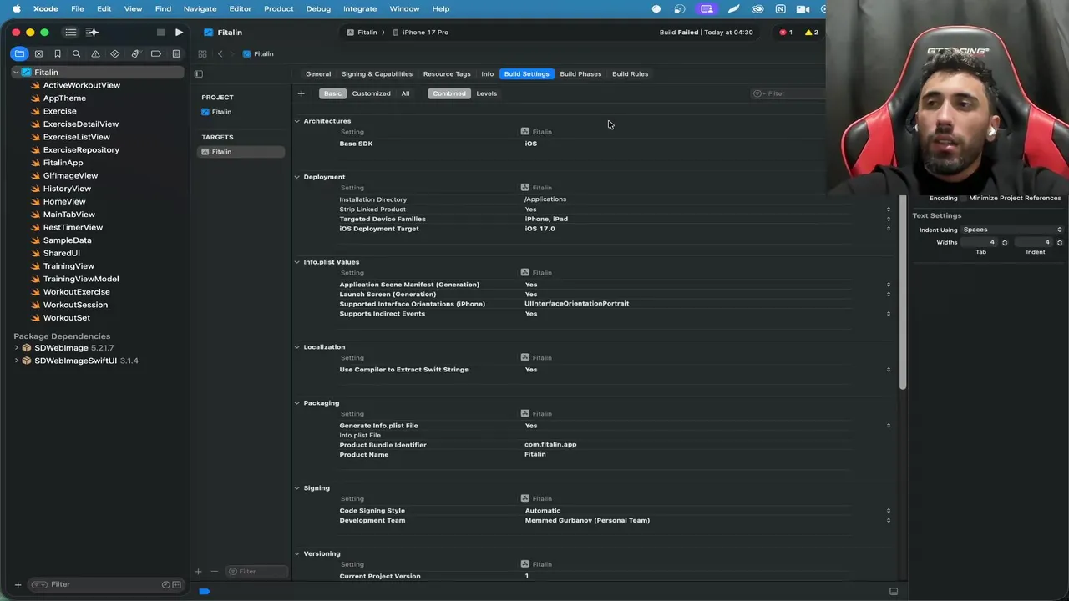Expand the SDWebImageSwiftUI package
The height and width of the screenshot is (601, 1069).
(16, 361)
